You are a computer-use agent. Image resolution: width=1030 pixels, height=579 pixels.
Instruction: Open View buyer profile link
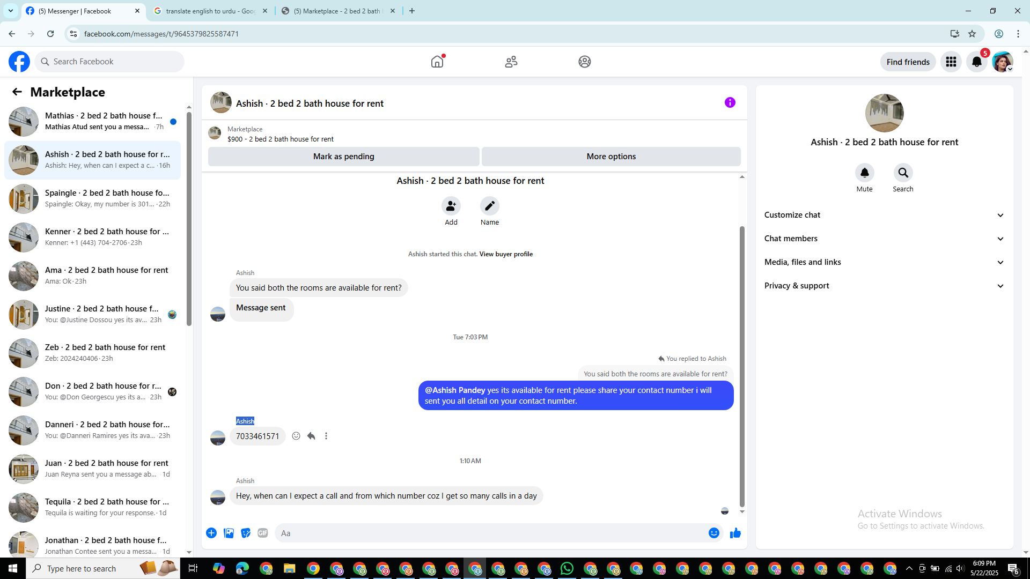(506, 254)
